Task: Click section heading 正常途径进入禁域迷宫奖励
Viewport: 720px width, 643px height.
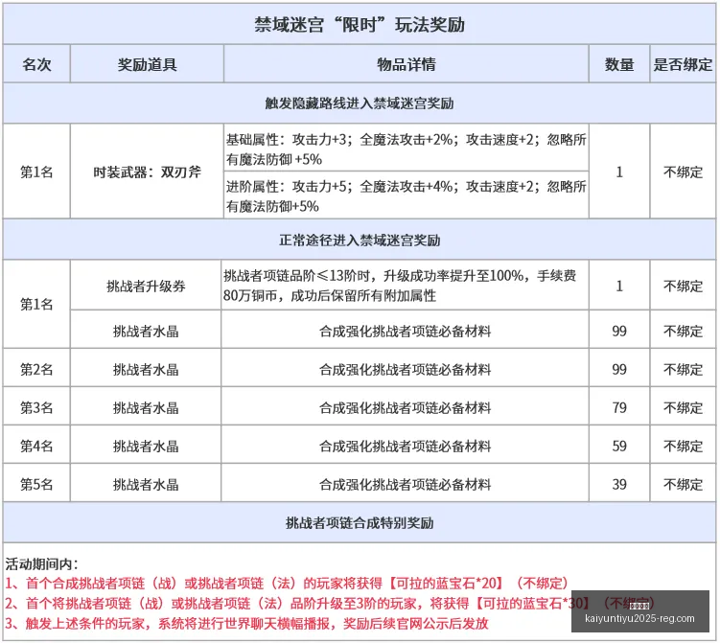Action: (360, 240)
